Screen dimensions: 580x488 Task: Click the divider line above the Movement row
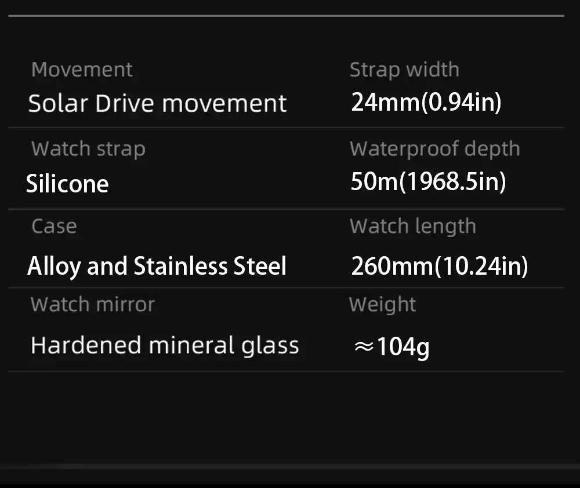click(286, 16)
